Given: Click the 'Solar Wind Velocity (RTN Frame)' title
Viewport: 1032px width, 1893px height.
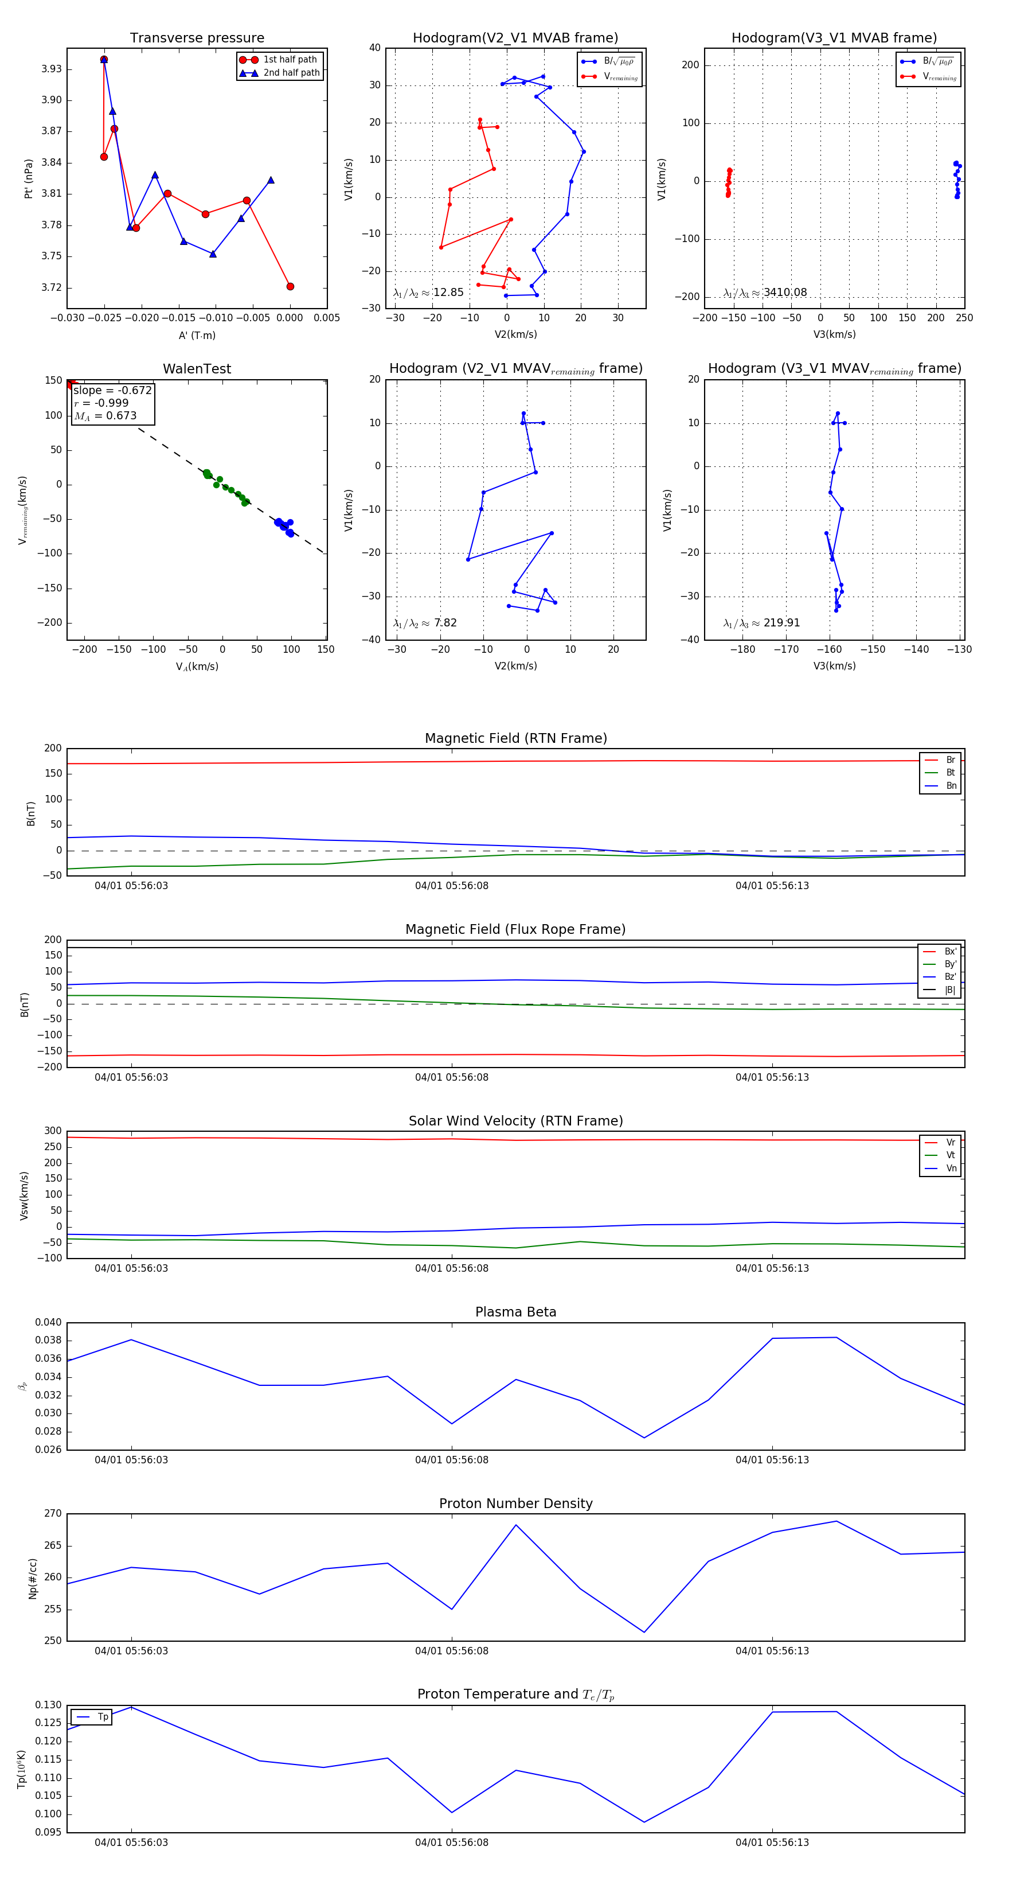Looking at the screenshot, I should pyautogui.click(x=515, y=1121).
